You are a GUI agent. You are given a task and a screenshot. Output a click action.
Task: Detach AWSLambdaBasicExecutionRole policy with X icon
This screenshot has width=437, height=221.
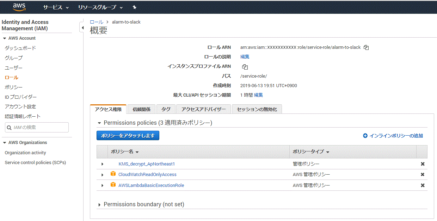click(423, 186)
